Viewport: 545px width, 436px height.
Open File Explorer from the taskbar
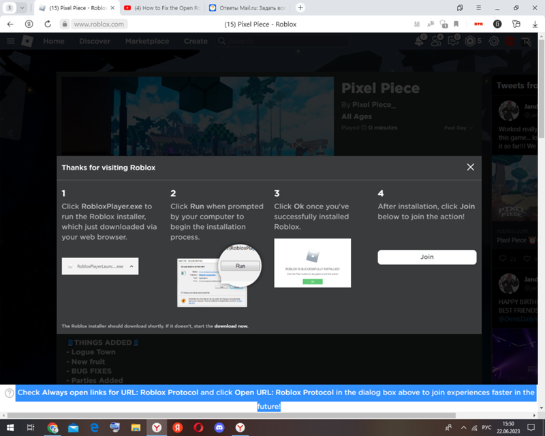[136, 428]
